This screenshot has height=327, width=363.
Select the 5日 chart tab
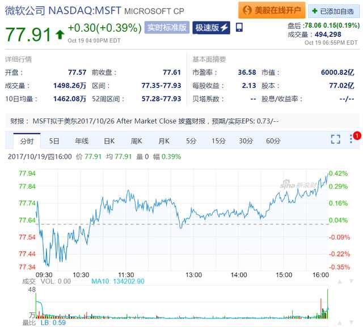tap(54, 141)
